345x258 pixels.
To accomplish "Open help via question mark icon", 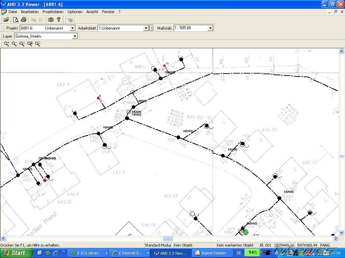I will pos(59,20).
